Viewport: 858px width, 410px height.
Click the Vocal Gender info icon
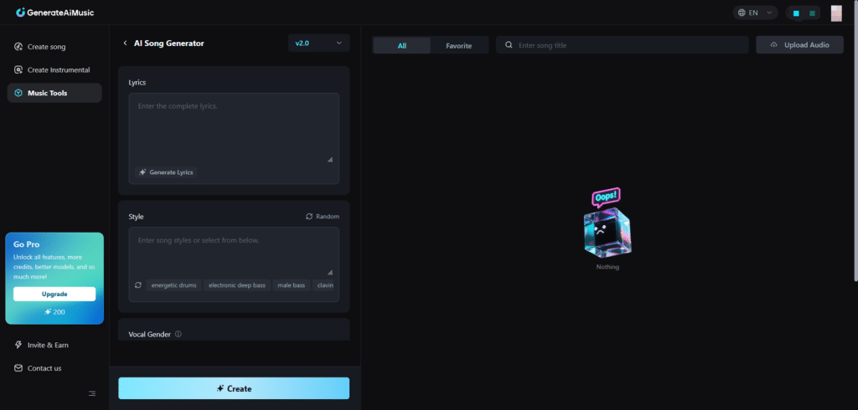(x=178, y=335)
